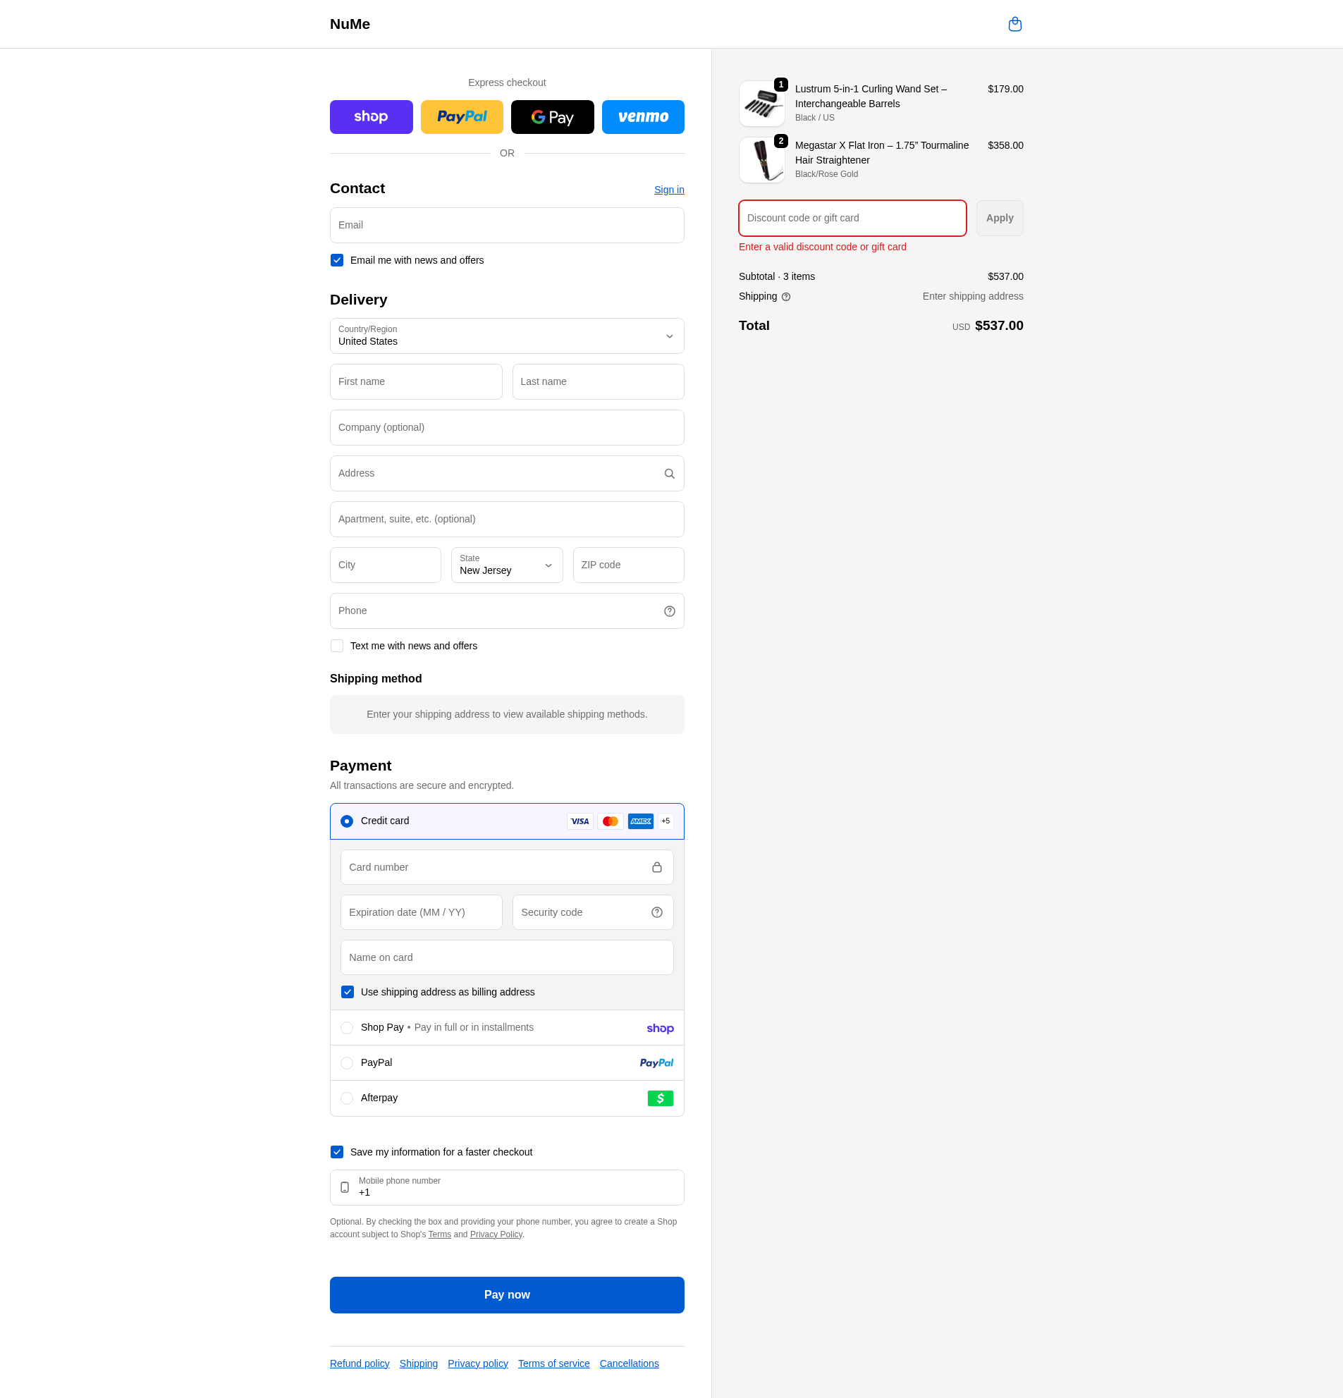Image resolution: width=1343 pixels, height=1398 pixels.
Task: Select the Afterpay payment option
Action: point(347,1098)
